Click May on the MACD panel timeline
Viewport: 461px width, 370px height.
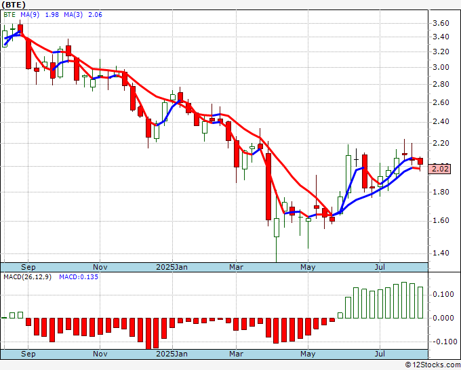pyautogui.click(x=308, y=354)
